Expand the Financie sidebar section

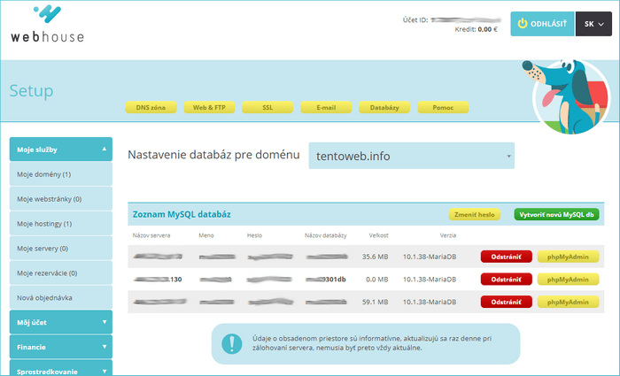coord(60,348)
